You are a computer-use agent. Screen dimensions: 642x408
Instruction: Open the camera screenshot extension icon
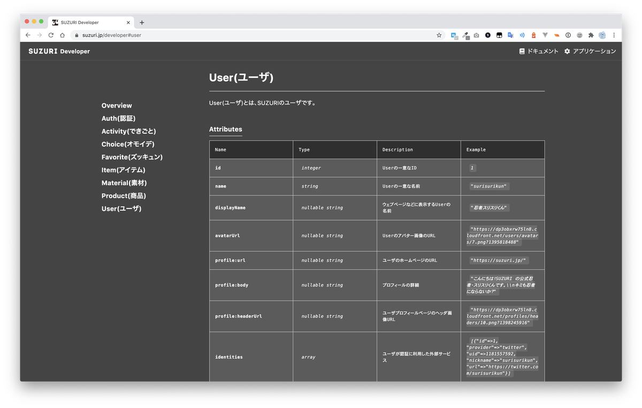[476, 35]
